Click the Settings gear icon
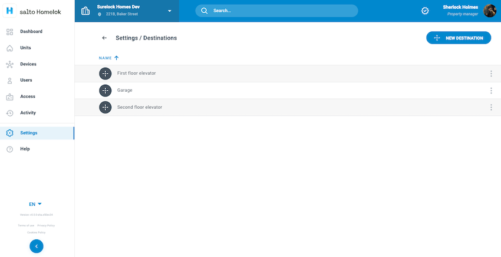The image size is (501, 257). [9, 133]
